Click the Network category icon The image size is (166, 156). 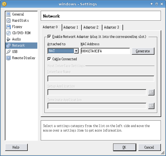coord(8,46)
